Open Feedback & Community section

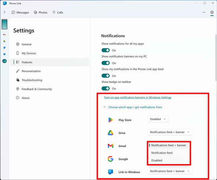tap(49, 89)
